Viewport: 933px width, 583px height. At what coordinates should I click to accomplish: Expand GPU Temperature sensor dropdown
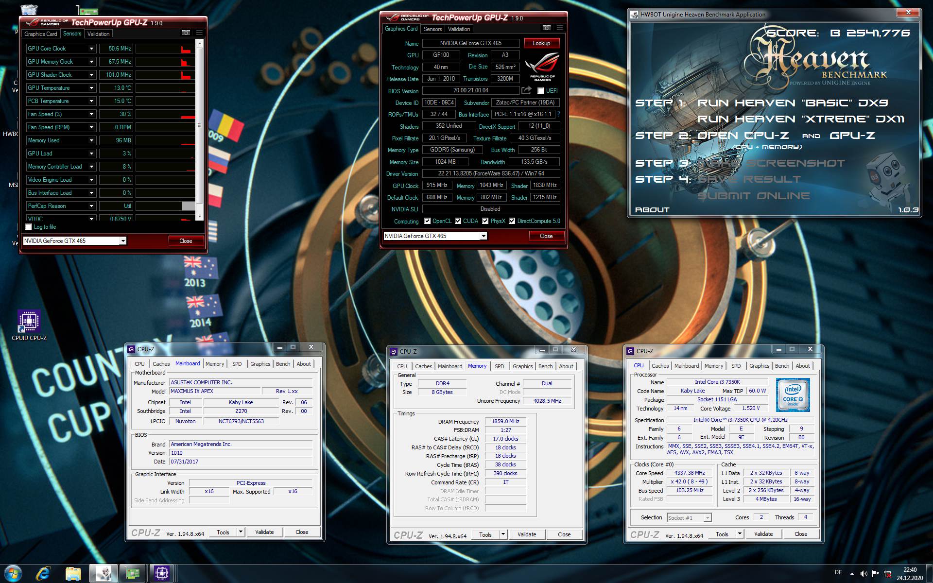(91, 88)
